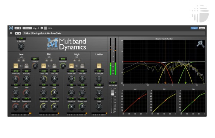This screenshot has height=138, width=215.
Task: Toggle Low band Auto Gain
Action: coord(27,66)
